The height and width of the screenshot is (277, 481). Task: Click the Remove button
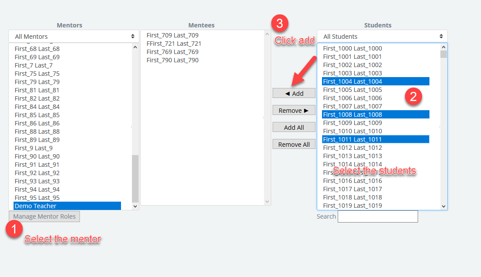(294, 110)
